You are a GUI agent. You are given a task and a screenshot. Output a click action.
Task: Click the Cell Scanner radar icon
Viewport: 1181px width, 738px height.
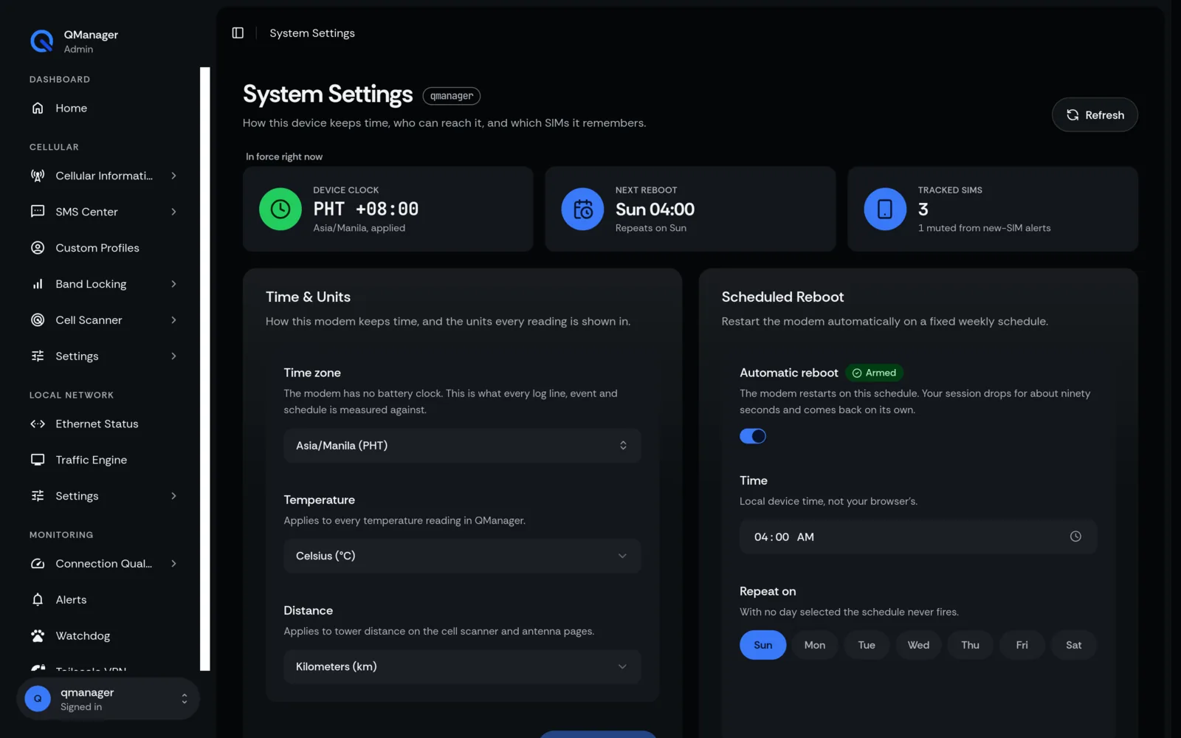(38, 320)
